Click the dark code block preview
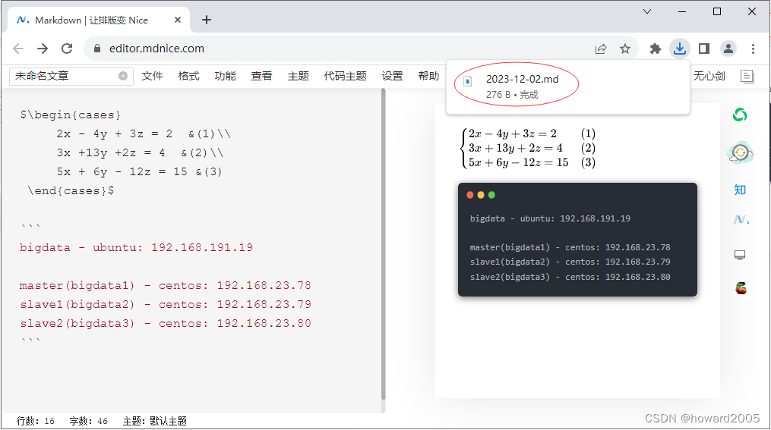 pyautogui.click(x=577, y=240)
